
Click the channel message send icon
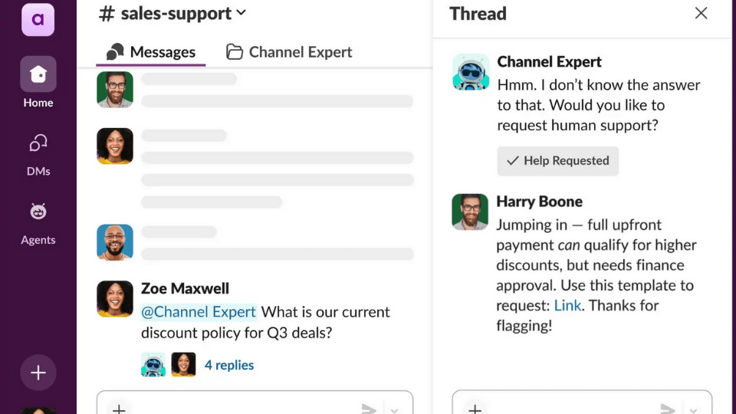(369, 409)
